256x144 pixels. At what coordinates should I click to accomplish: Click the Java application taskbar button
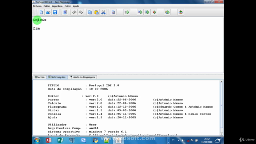point(118,140)
